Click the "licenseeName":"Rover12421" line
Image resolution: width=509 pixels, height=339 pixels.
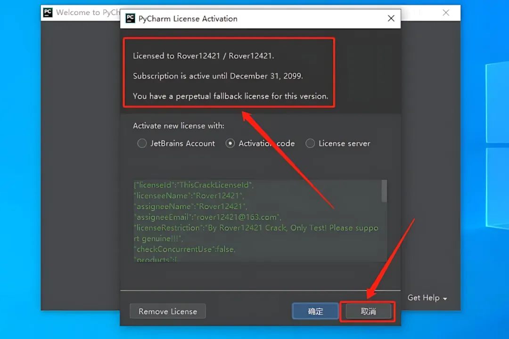189,195
